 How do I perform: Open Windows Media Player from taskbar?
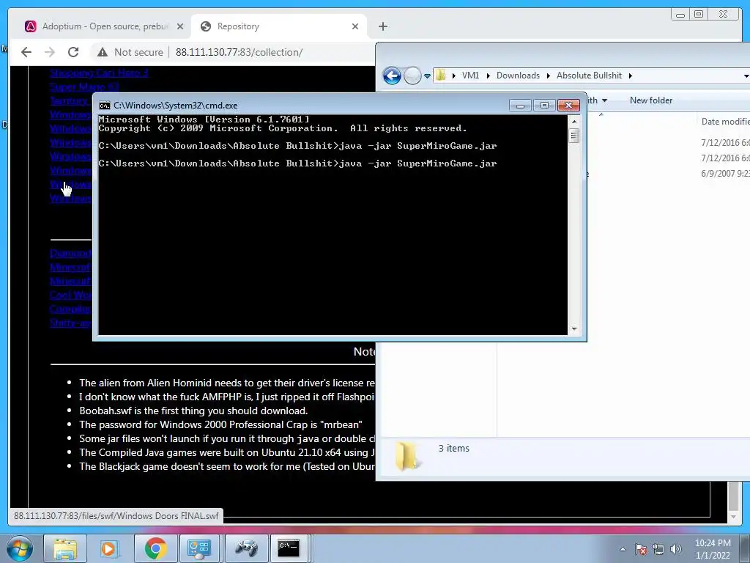coord(108,548)
